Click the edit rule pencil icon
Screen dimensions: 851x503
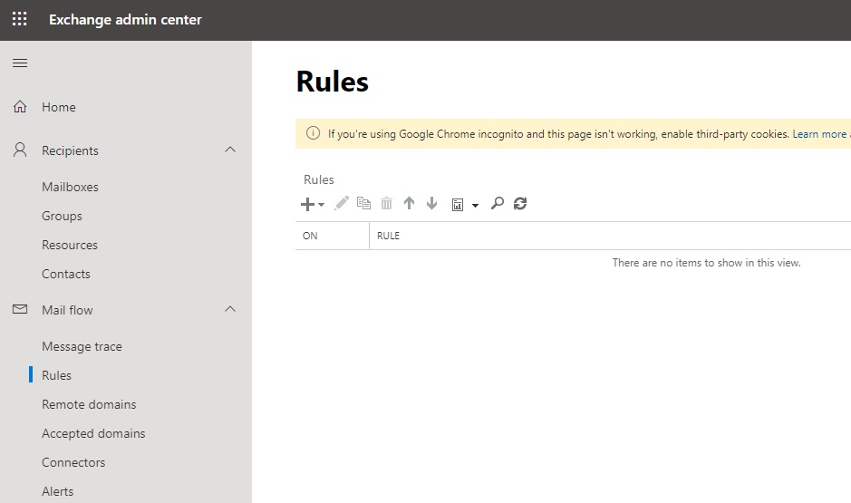coord(342,204)
